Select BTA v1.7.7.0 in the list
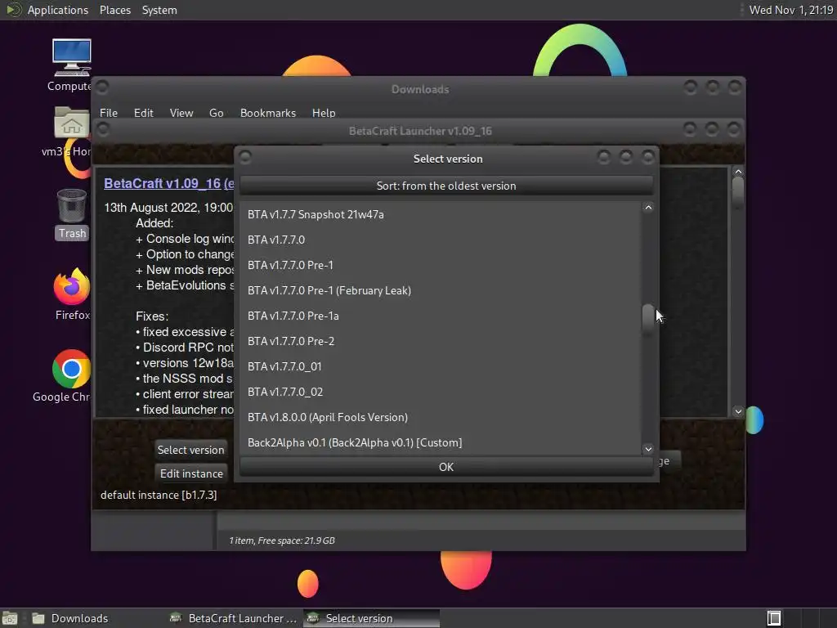 (x=440, y=240)
